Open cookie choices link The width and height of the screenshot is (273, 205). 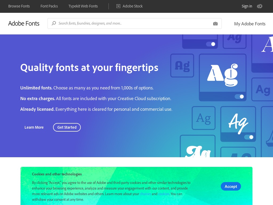tap(145, 194)
